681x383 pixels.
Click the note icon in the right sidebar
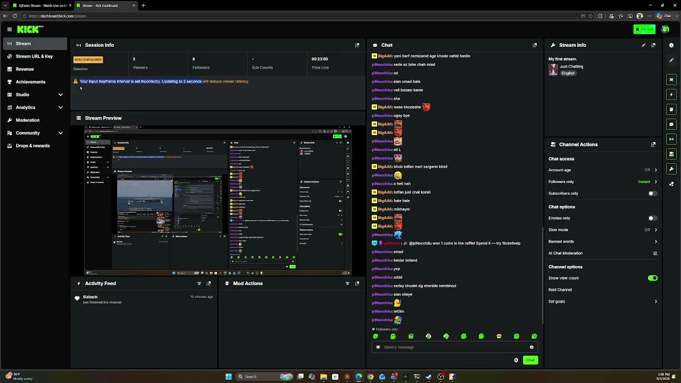[x=671, y=110]
